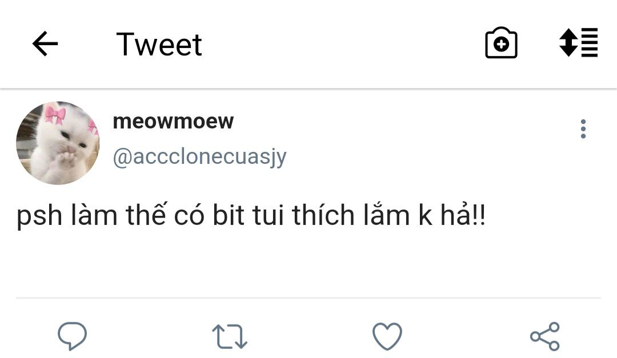Go back using the left arrow
Viewport: 617px width, 358px height.
45,44
